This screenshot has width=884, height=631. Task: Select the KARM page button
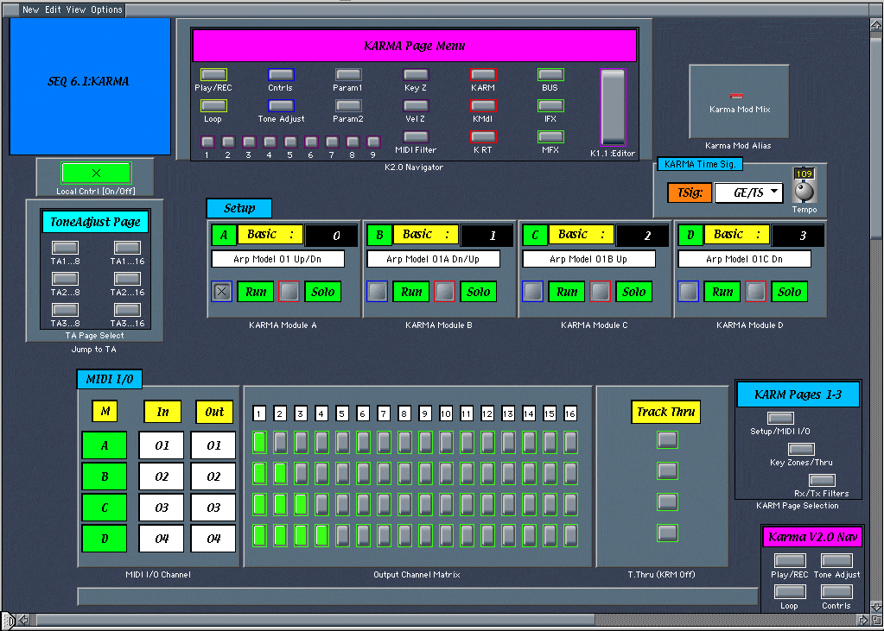(483, 75)
